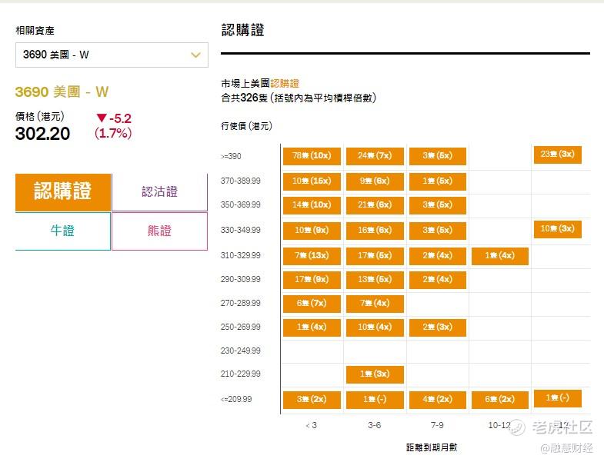Open the 3690 美團 - W asset dropdown
The width and height of the screenshot is (604, 462).
click(112, 55)
